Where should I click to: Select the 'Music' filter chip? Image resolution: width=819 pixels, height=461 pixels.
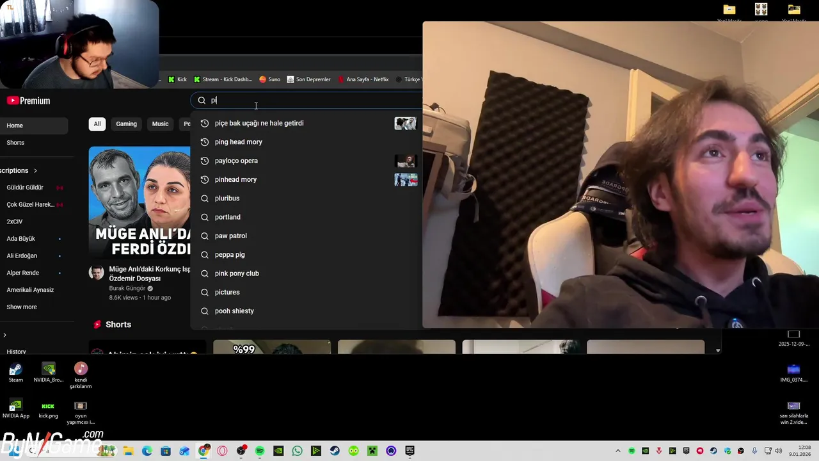coord(161,124)
